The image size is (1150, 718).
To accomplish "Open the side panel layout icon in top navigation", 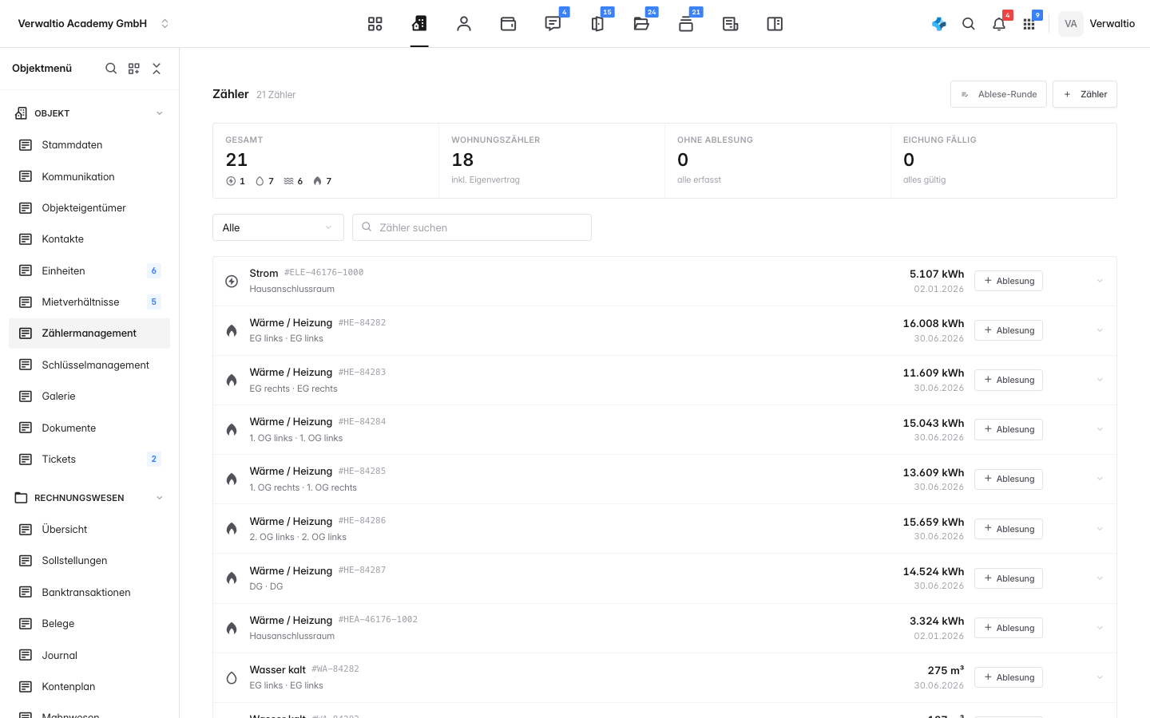I will coord(775,24).
